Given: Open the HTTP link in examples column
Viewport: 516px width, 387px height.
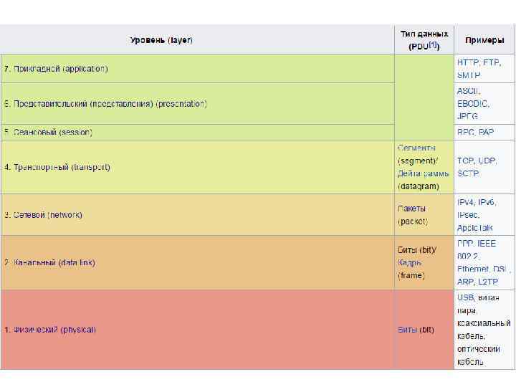Looking at the screenshot, I should pos(468,62).
